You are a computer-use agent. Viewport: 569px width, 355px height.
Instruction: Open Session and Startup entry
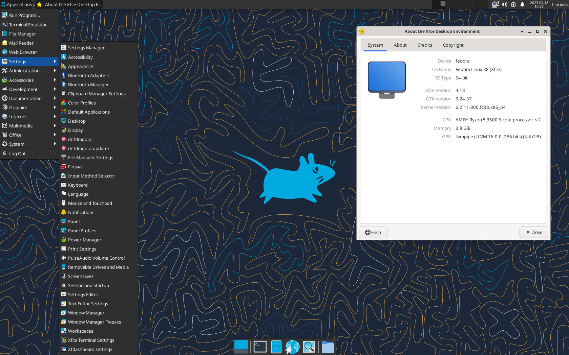(98, 285)
